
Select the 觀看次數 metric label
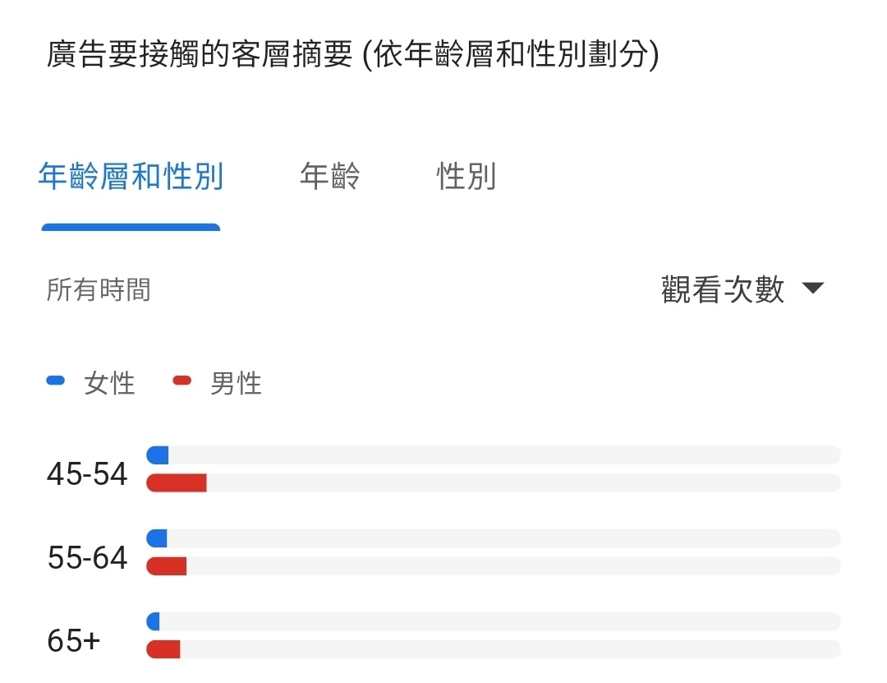coord(723,289)
